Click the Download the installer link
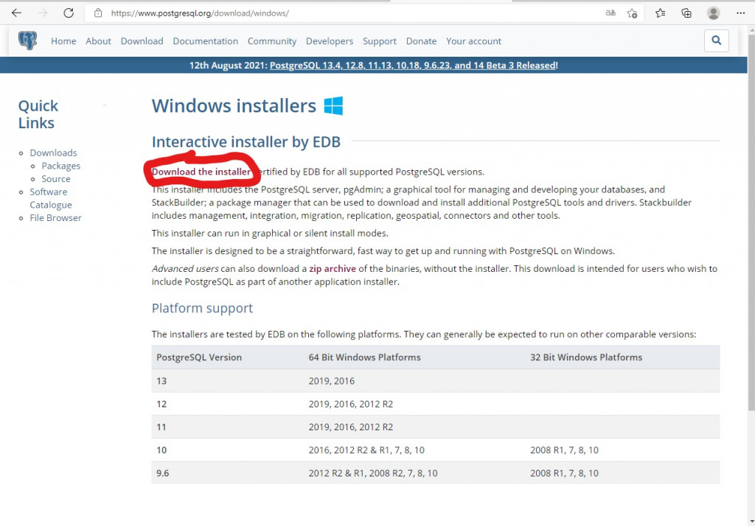755x526 pixels. coord(201,172)
